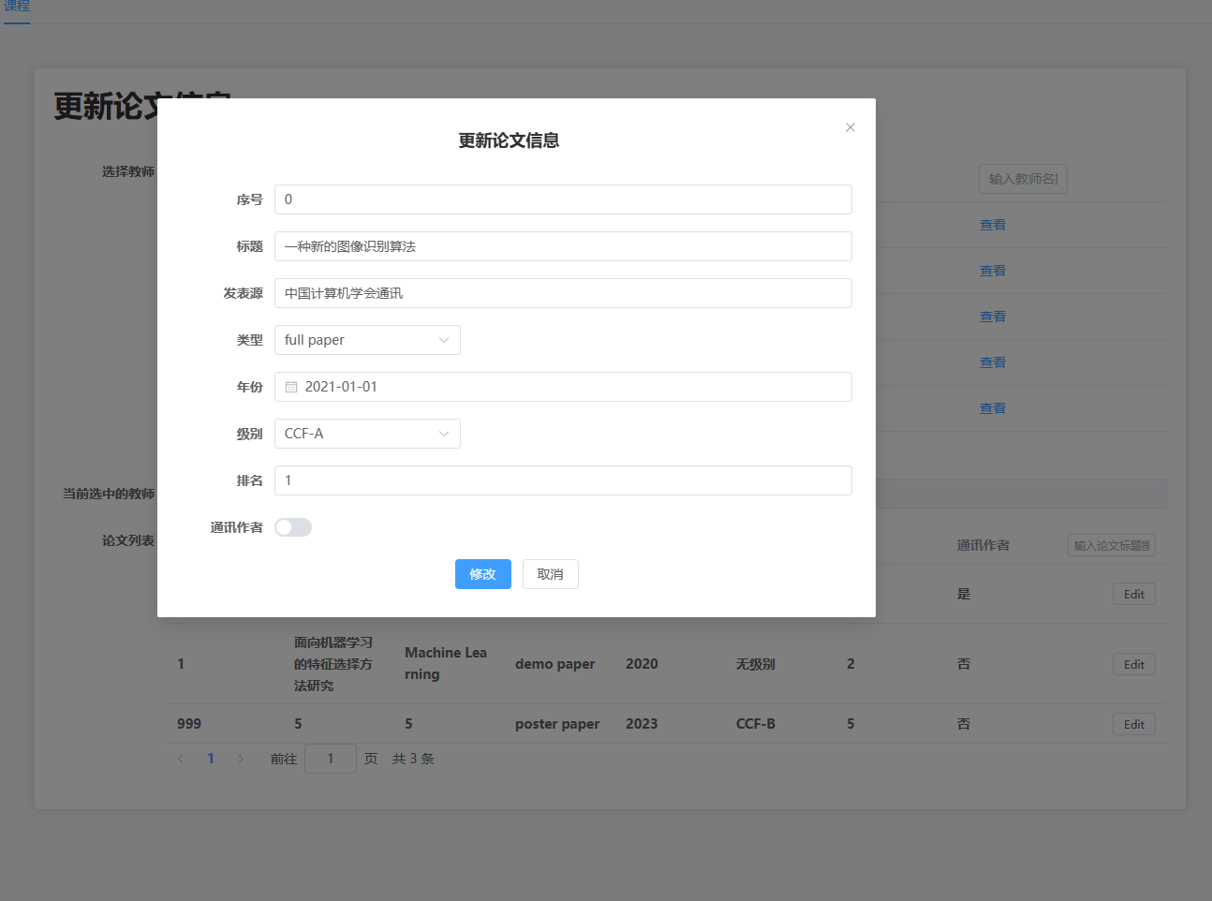
Task: Edit the poster paper row numbered 999
Action: pos(1133,723)
